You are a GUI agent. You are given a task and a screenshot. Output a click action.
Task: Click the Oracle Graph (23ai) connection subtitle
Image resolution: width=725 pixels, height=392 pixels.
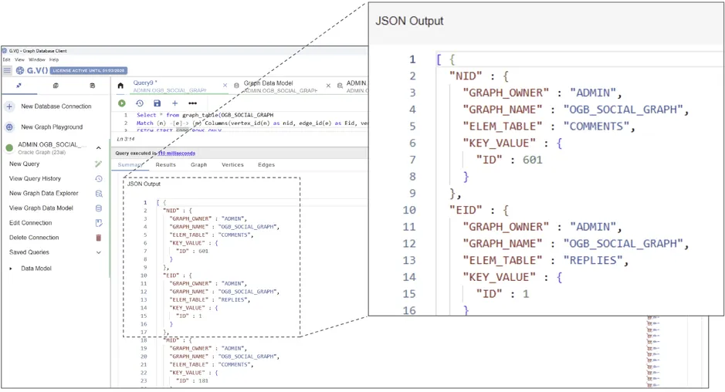(x=42, y=153)
